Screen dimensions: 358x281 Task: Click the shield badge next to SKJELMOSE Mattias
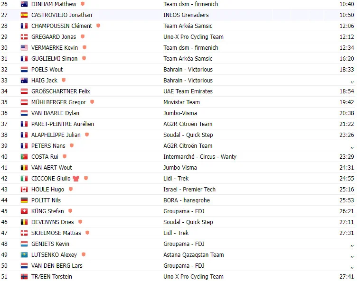coord(87,233)
